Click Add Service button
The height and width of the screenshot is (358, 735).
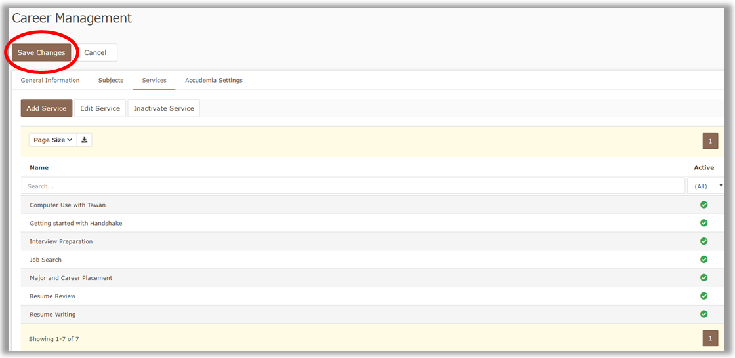47,108
